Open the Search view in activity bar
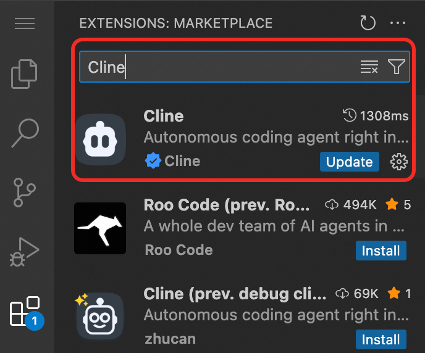Screen dimensions: 425x353 coord(25,132)
